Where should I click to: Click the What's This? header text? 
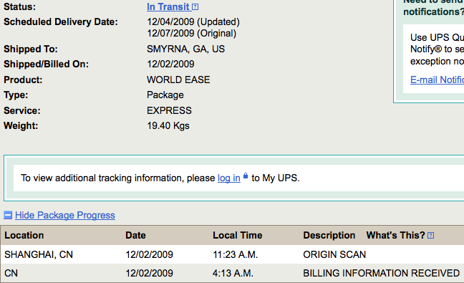click(x=396, y=235)
